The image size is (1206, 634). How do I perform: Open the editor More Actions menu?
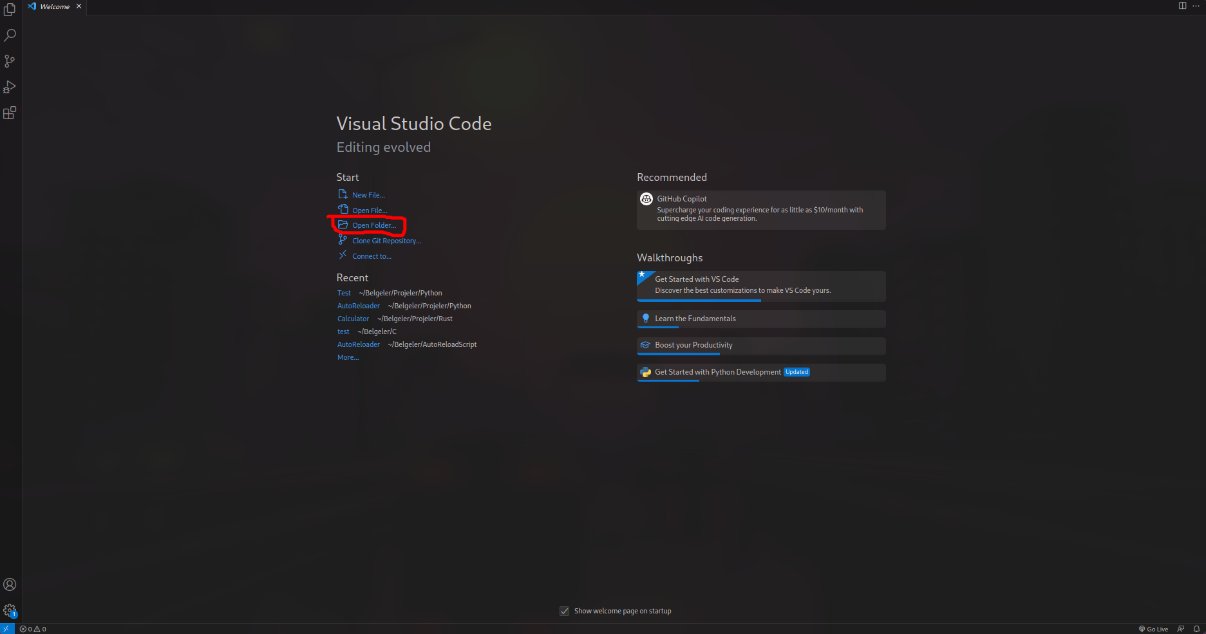point(1196,6)
